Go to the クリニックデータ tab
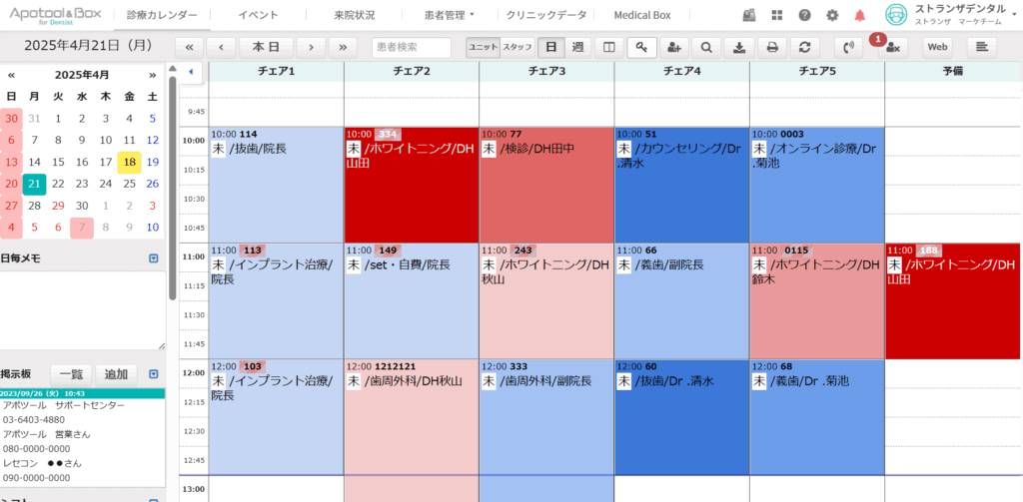This screenshot has height=502, width=1023. [x=545, y=15]
